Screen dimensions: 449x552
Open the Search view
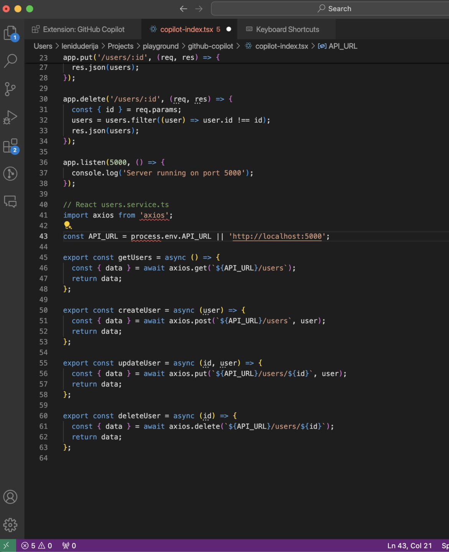10,61
